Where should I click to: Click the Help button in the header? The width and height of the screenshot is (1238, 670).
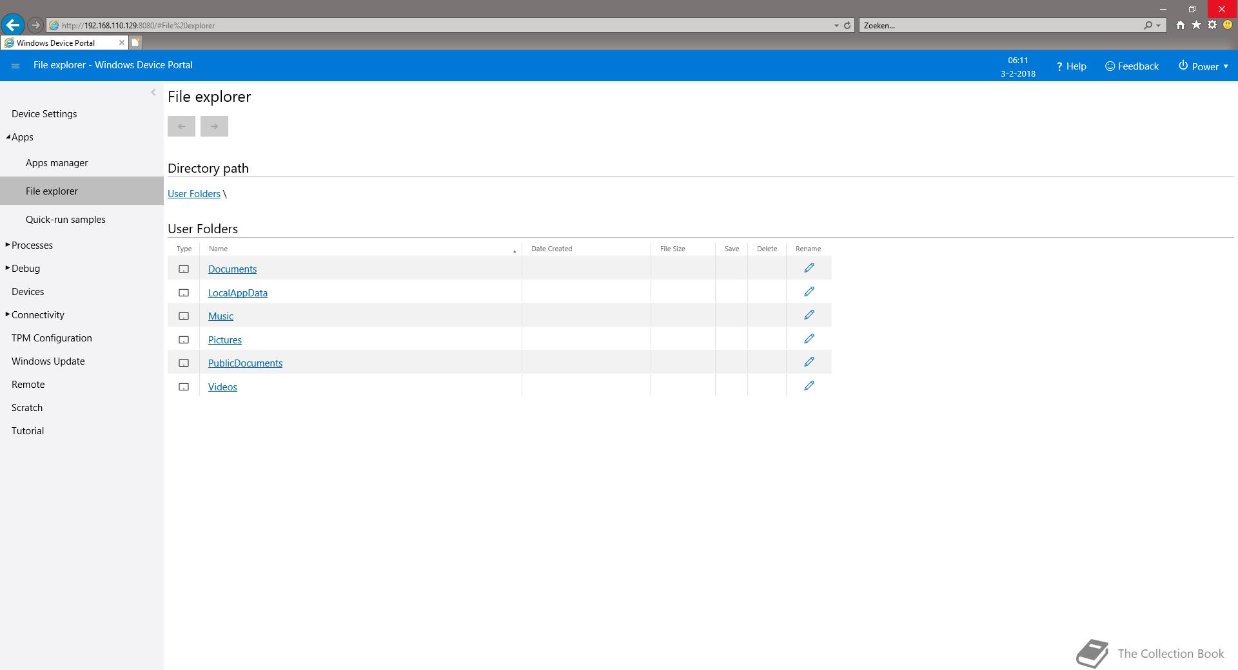[x=1071, y=66]
